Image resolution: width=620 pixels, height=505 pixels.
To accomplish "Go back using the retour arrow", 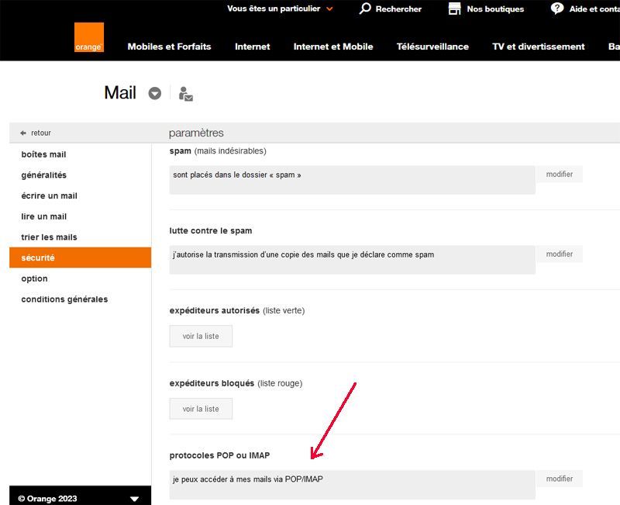I will point(24,133).
